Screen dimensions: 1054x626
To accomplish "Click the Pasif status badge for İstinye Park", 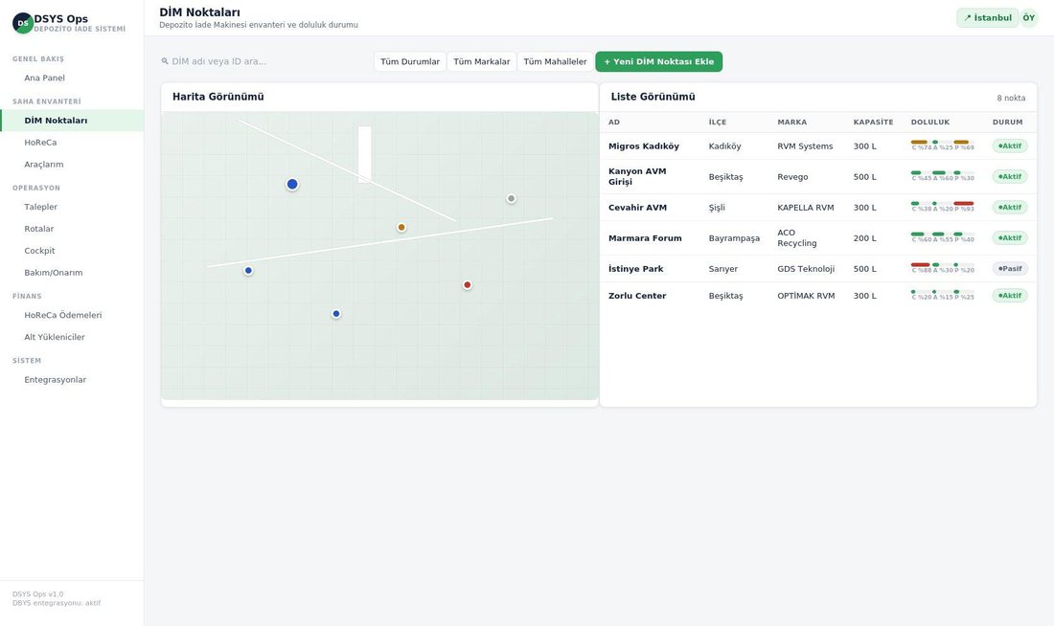I will (1010, 269).
